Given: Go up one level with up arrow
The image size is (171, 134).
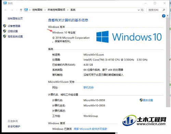Looking at the screenshot, I should tap(21, 10).
